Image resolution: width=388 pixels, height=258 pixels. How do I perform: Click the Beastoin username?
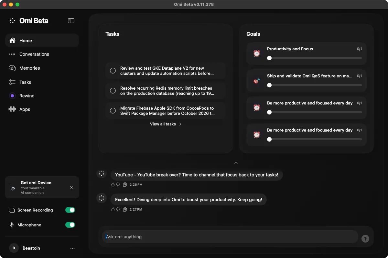(31, 248)
